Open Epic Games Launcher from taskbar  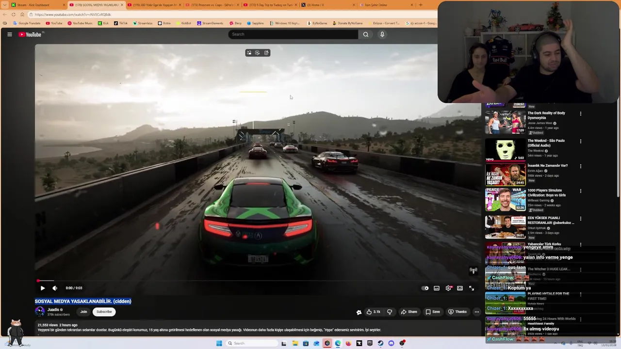(x=370, y=343)
